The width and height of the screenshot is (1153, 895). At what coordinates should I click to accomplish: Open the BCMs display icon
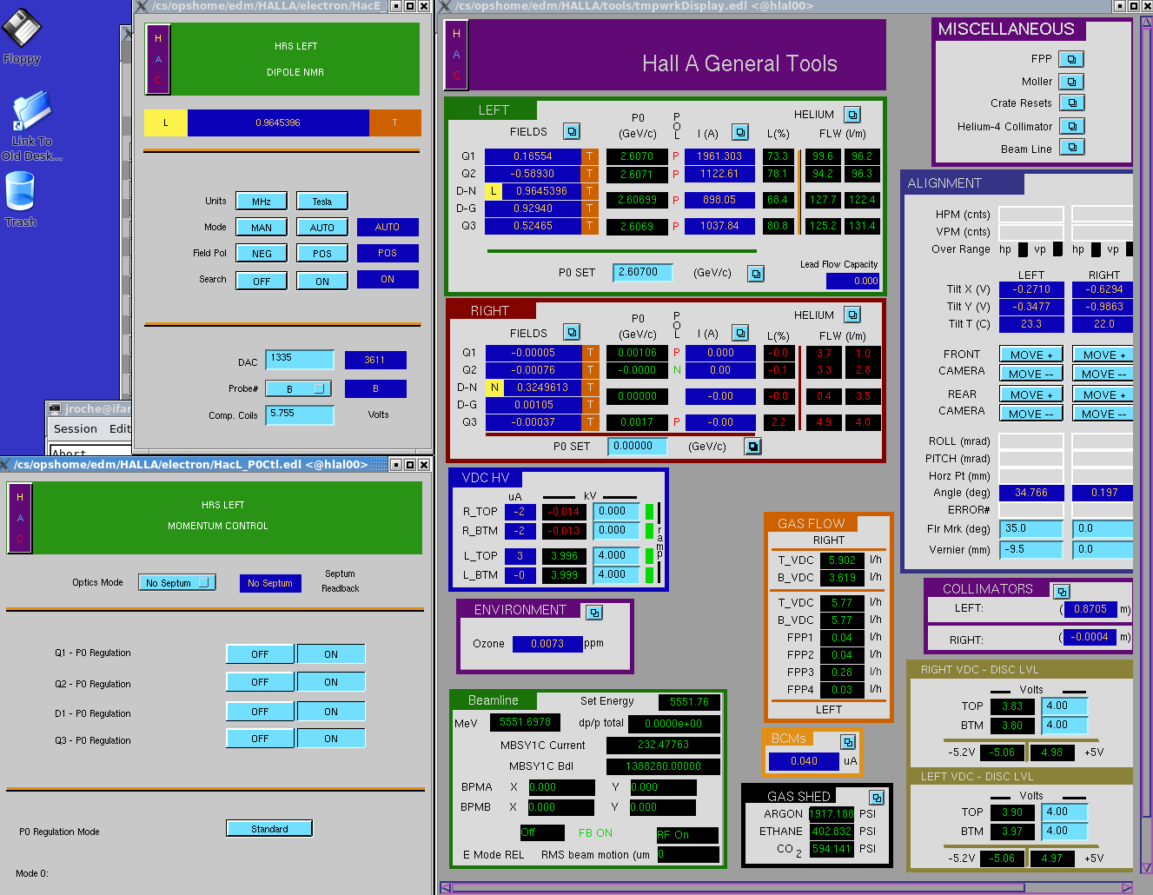[x=848, y=742]
